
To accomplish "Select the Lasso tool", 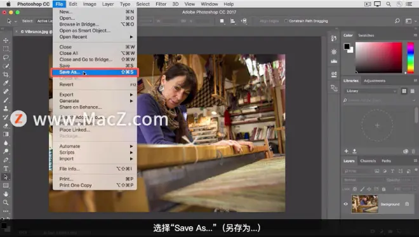I will [x=6, y=57].
